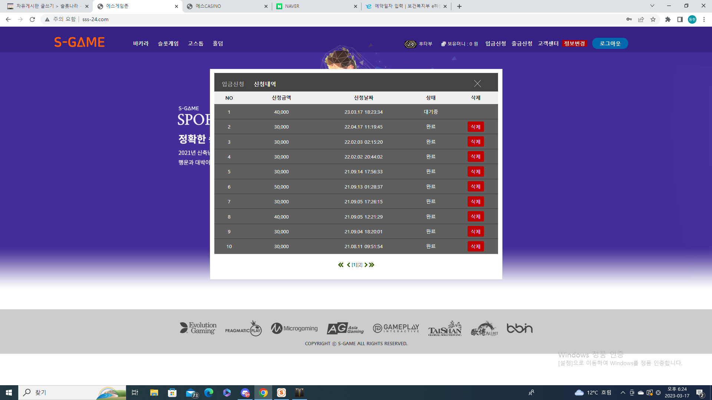Close the deposit history popup
The width and height of the screenshot is (712, 400).
click(477, 84)
